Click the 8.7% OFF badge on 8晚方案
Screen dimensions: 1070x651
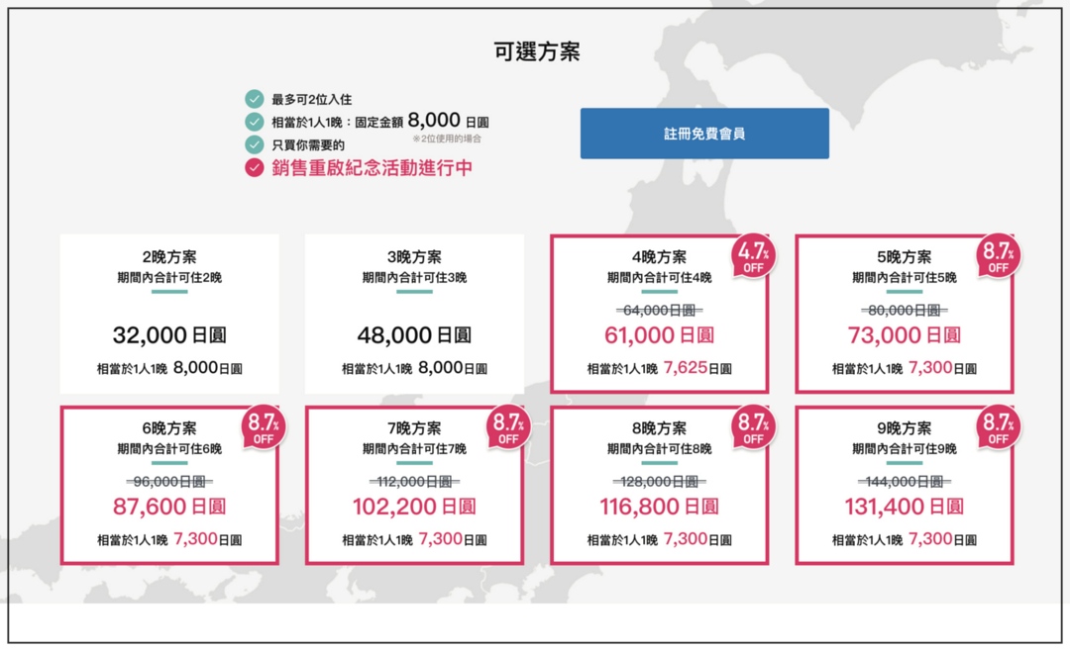[753, 429]
